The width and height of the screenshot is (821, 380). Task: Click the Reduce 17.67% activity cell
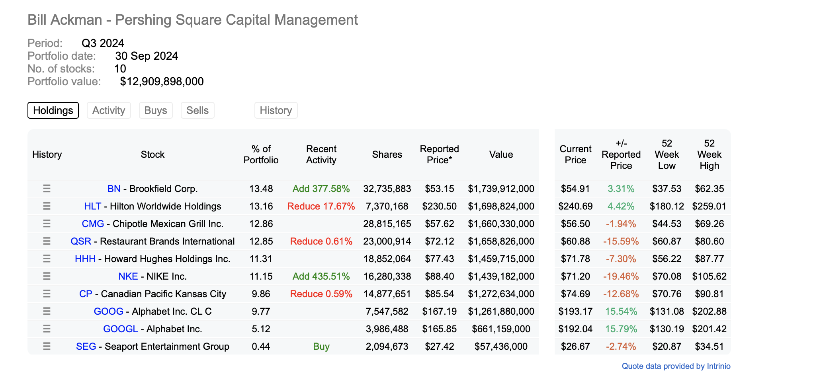coord(321,206)
